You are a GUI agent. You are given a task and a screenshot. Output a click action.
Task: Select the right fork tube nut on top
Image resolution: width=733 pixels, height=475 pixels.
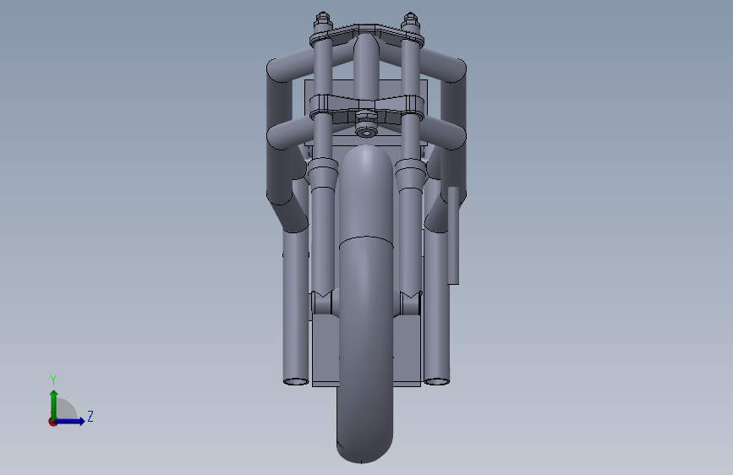pyautogui.click(x=410, y=20)
